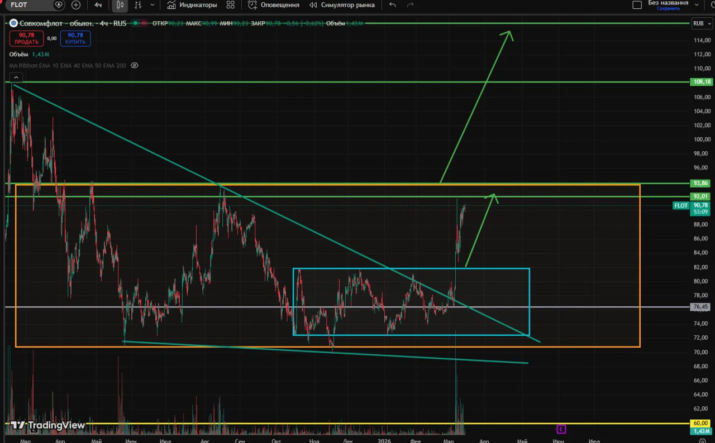Click the redo arrow icon
The width and height of the screenshot is (715, 443).
coord(411,5)
